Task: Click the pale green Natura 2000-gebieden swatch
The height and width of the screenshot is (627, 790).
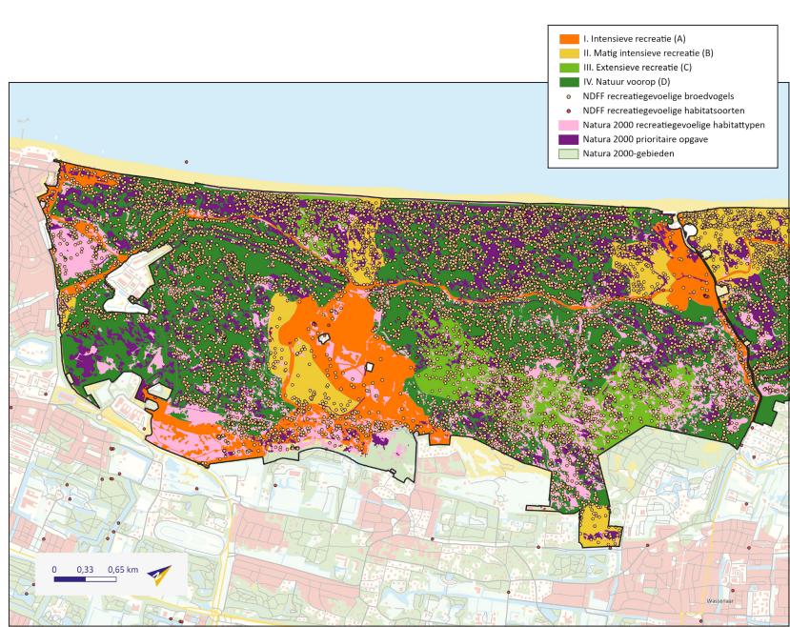Action: (568, 153)
